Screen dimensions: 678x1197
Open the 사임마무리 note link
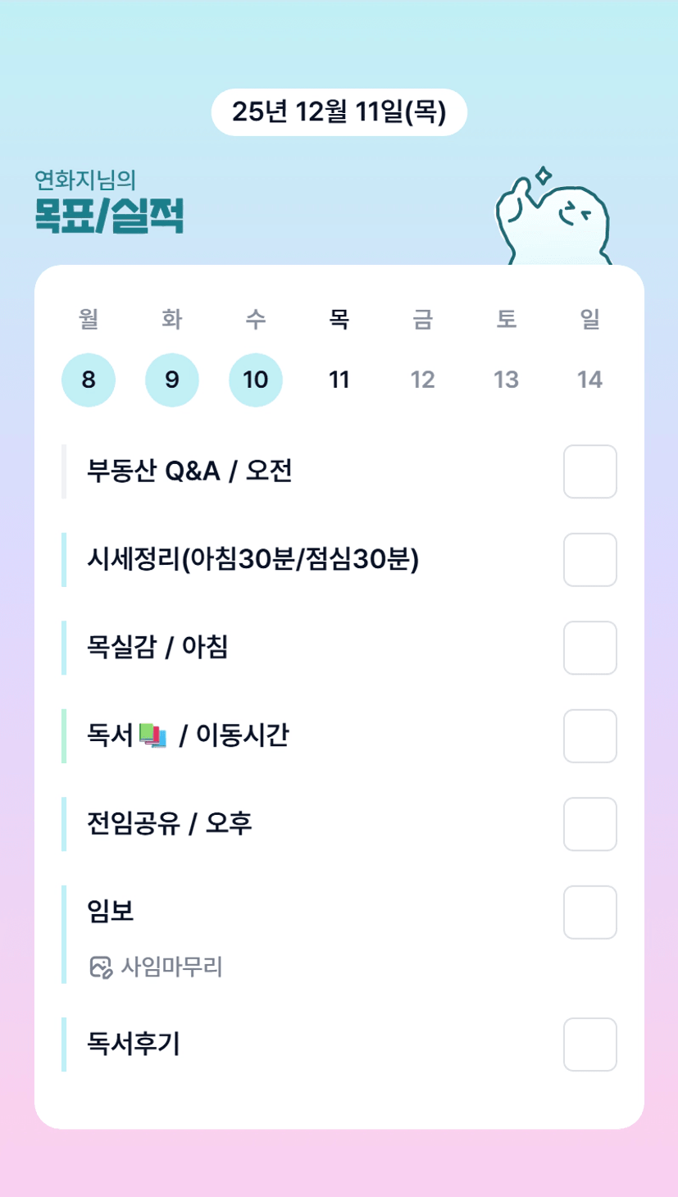click(x=171, y=967)
